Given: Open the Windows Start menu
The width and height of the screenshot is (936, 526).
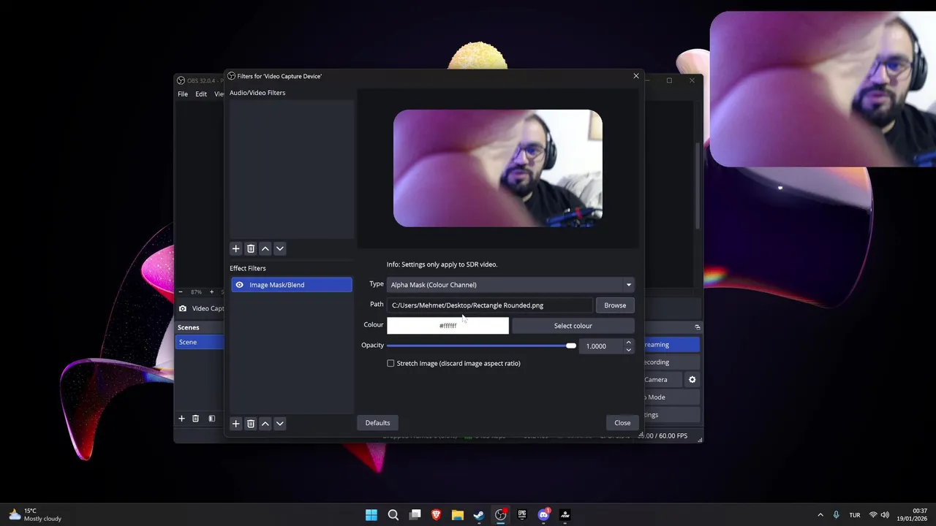Looking at the screenshot, I should [371, 515].
